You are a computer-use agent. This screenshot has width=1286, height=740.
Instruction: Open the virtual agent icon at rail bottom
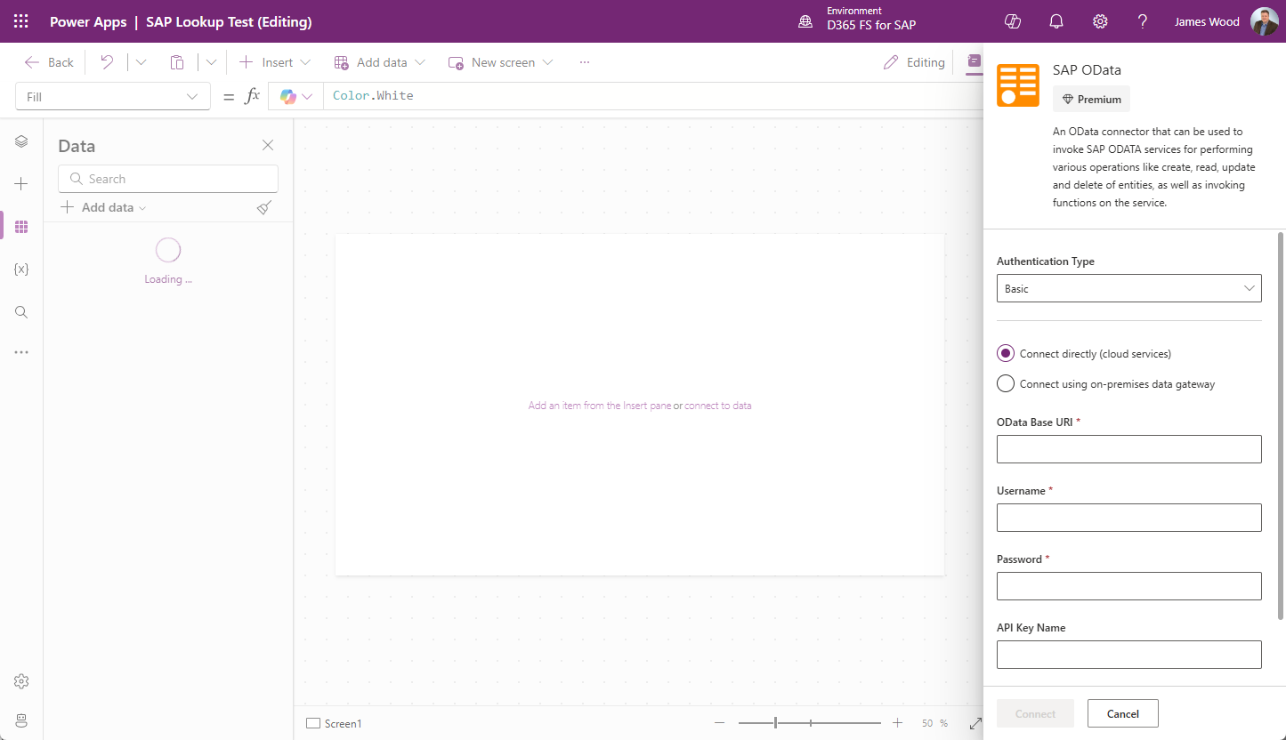[21, 720]
